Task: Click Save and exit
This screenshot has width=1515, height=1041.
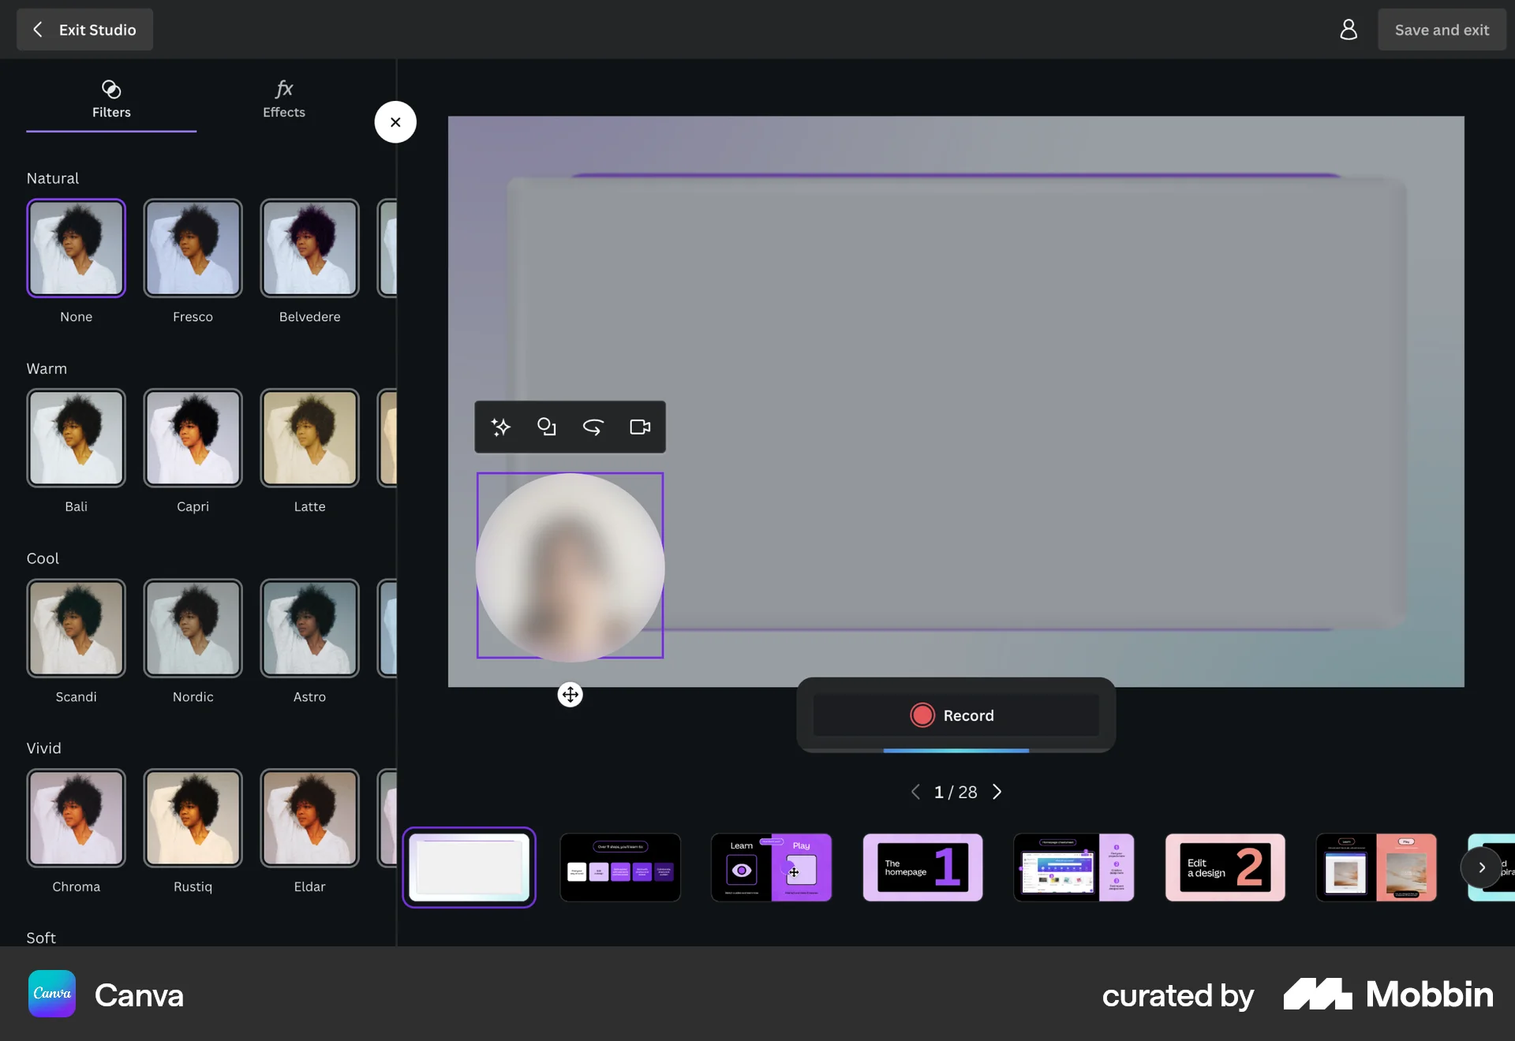Action: 1442,29
